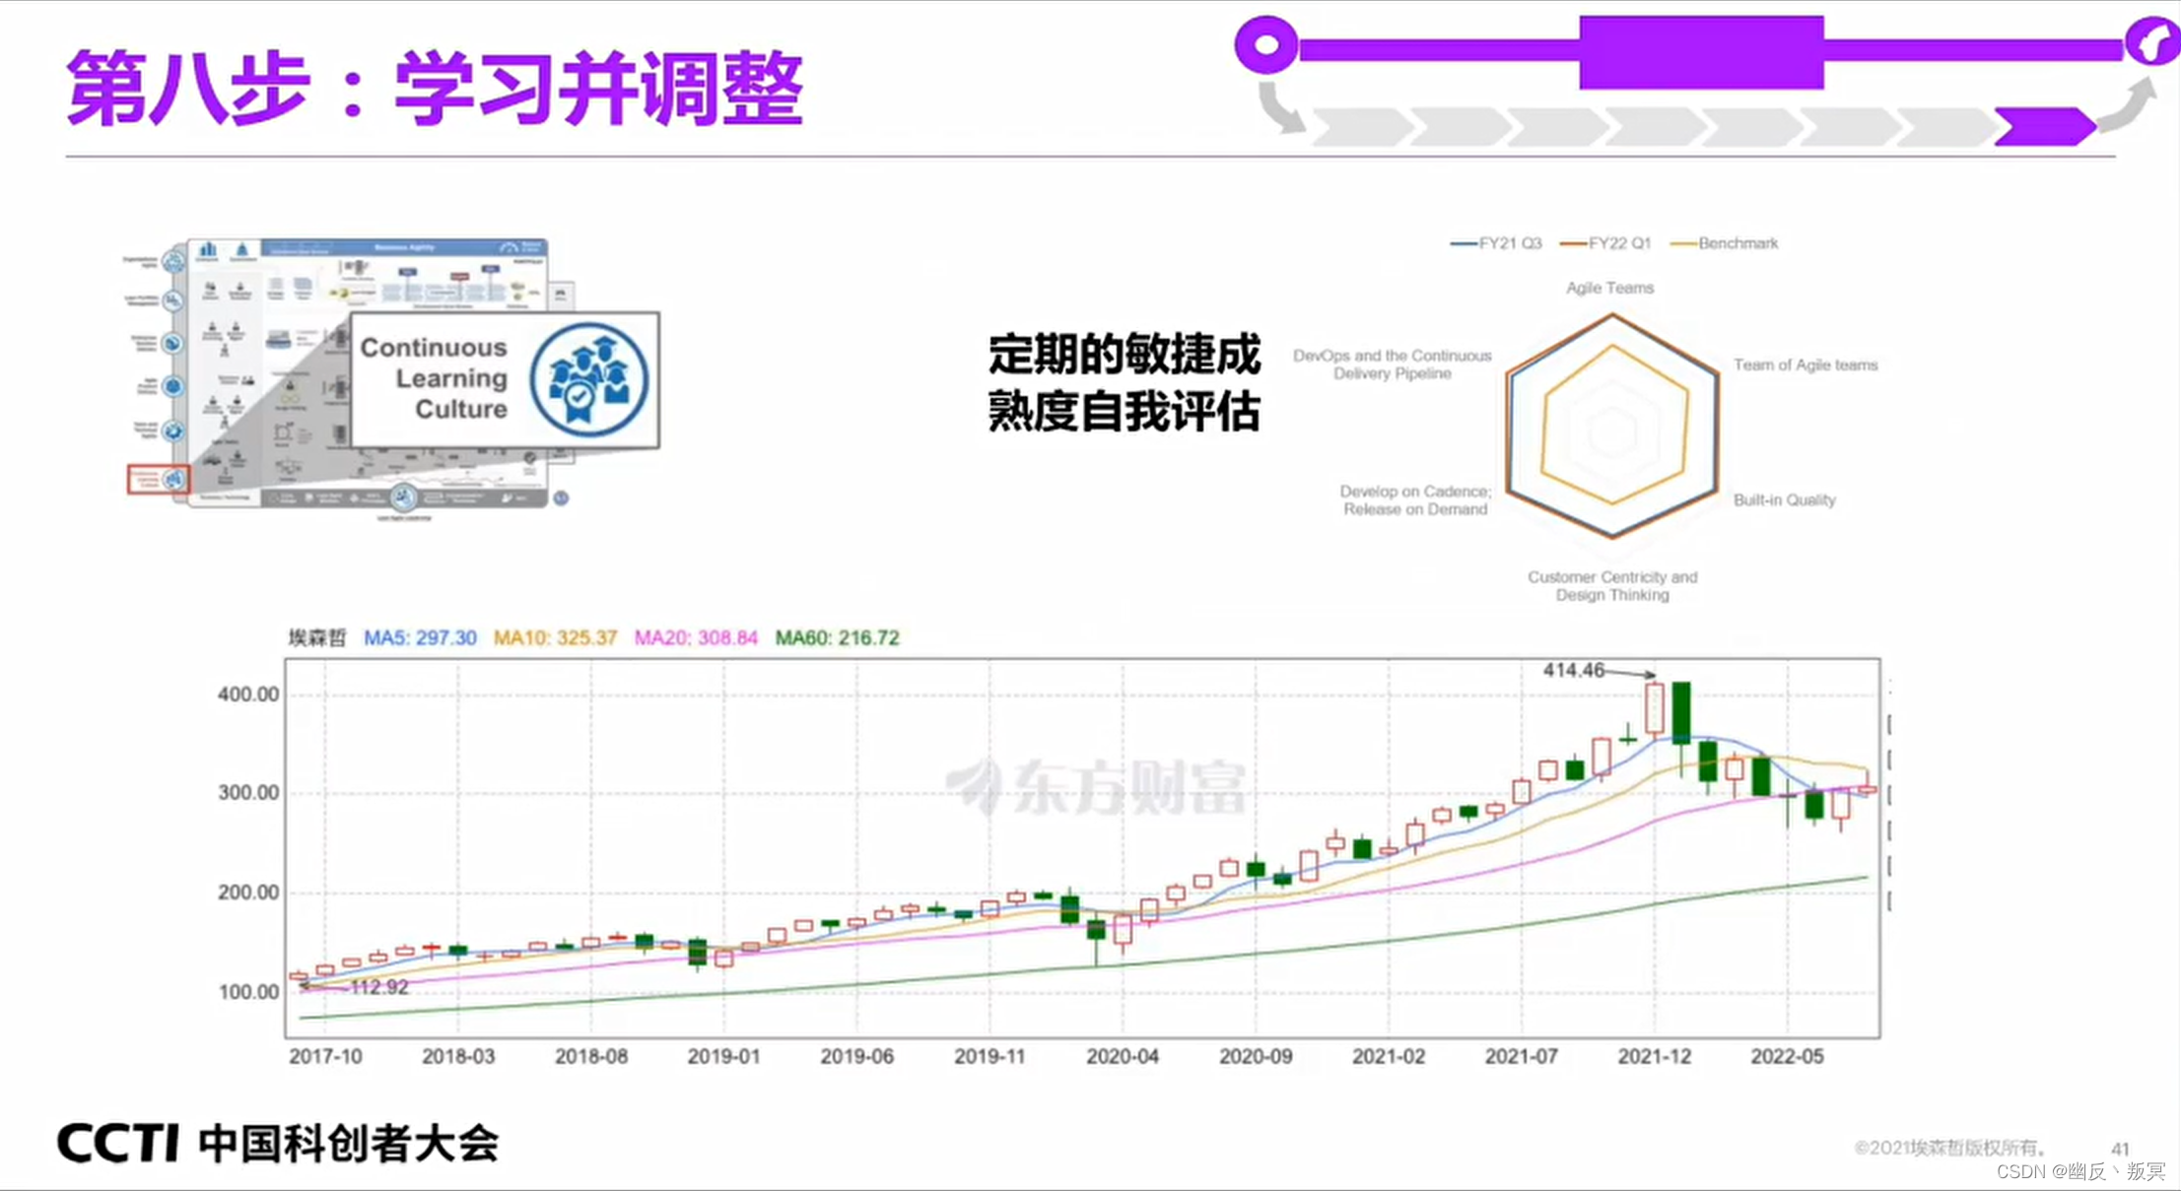Click the 414.46 peak price annotation
2181x1191 pixels.
click(1573, 670)
